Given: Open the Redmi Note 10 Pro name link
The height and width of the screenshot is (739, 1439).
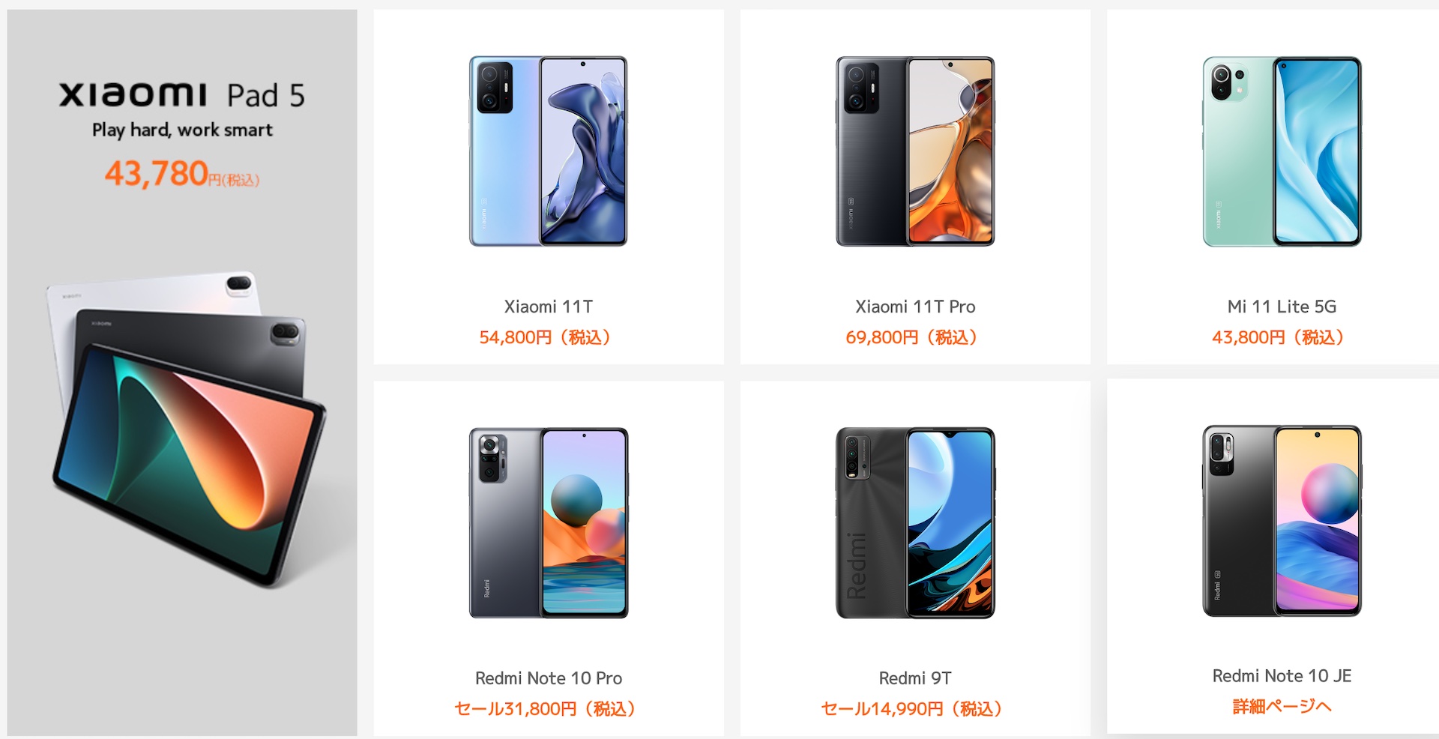Looking at the screenshot, I should [x=549, y=678].
